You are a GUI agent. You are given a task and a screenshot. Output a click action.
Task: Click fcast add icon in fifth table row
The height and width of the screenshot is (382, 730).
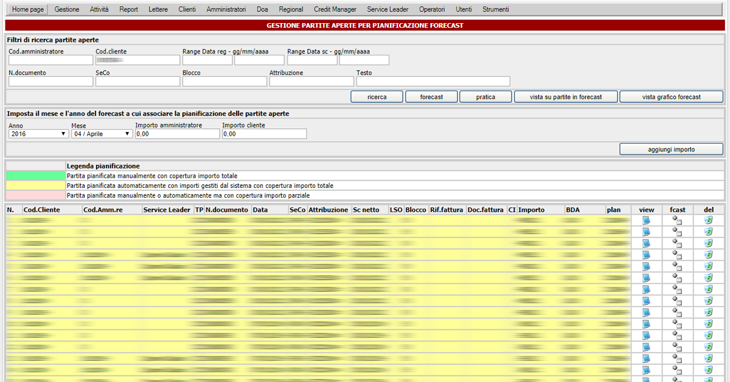pyautogui.click(x=677, y=266)
